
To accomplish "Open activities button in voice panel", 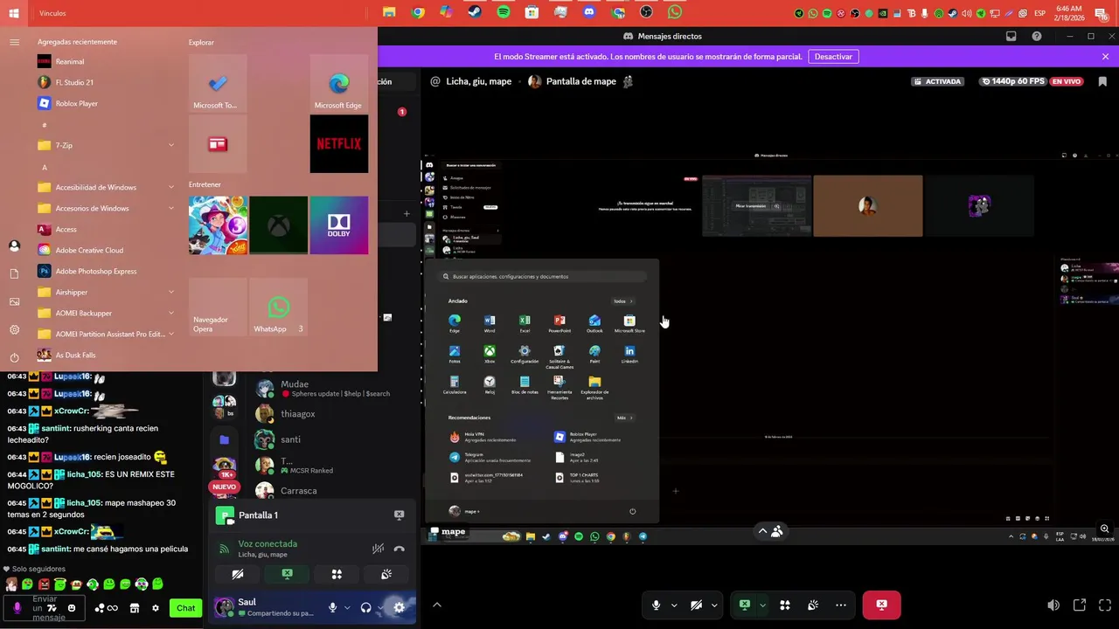I will tap(337, 574).
